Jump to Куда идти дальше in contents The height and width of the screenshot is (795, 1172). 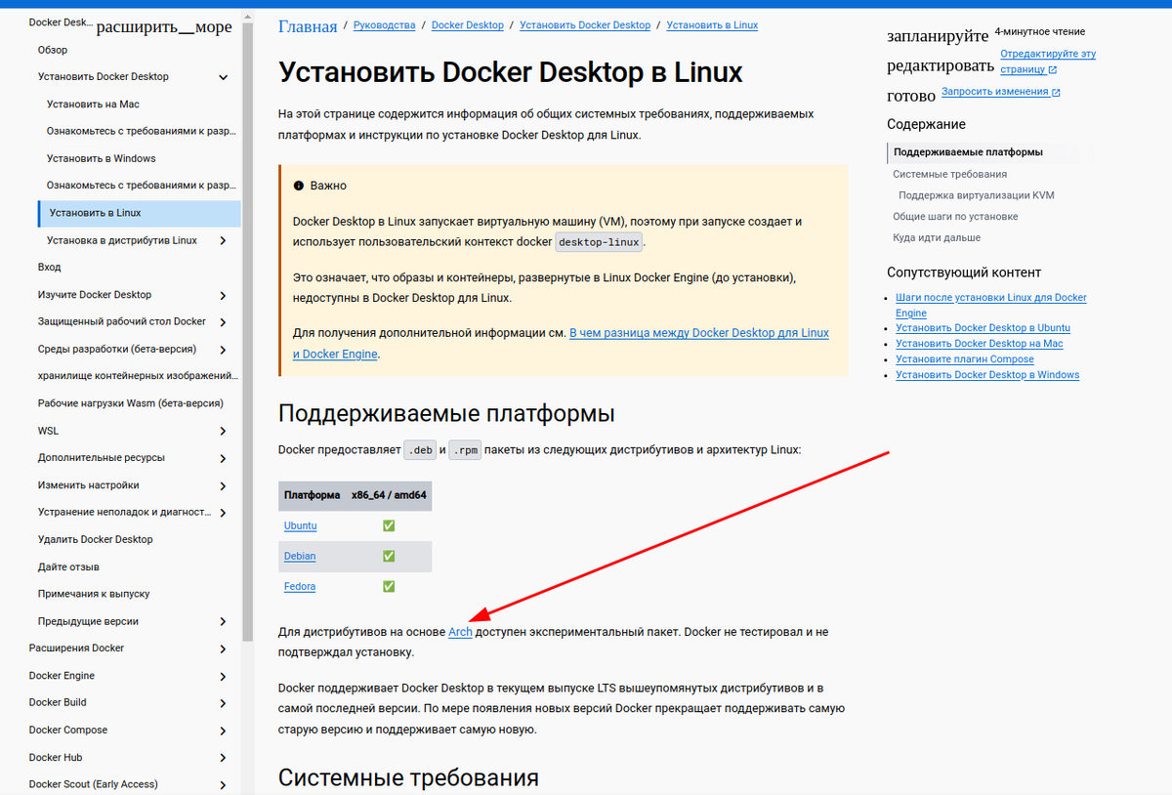click(937, 237)
